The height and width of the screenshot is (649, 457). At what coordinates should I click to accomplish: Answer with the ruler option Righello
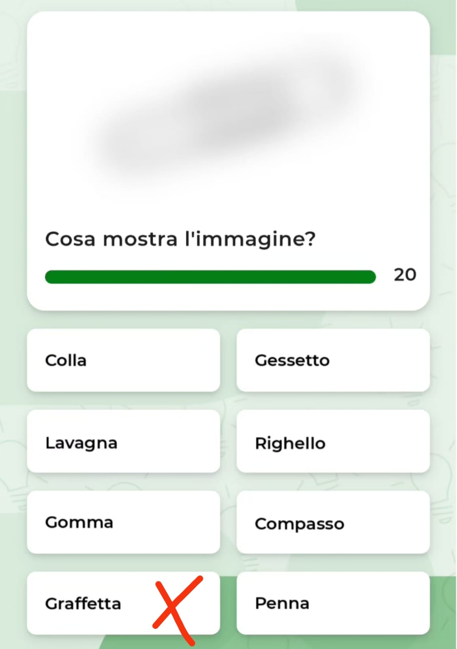[x=333, y=441]
